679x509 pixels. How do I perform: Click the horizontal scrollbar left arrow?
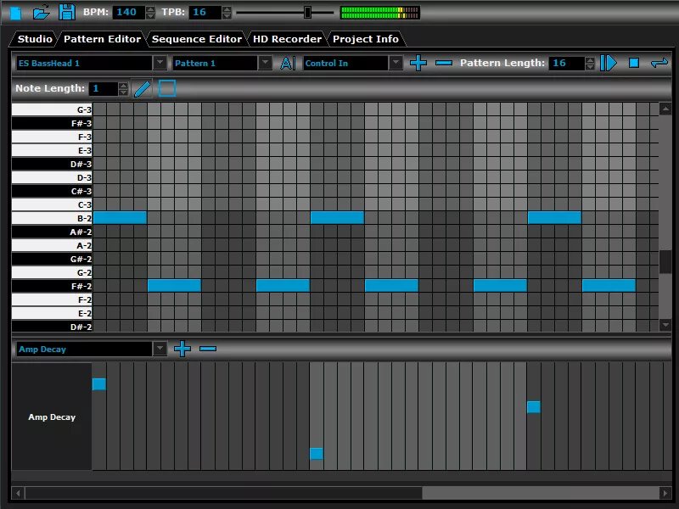coord(18,493)
